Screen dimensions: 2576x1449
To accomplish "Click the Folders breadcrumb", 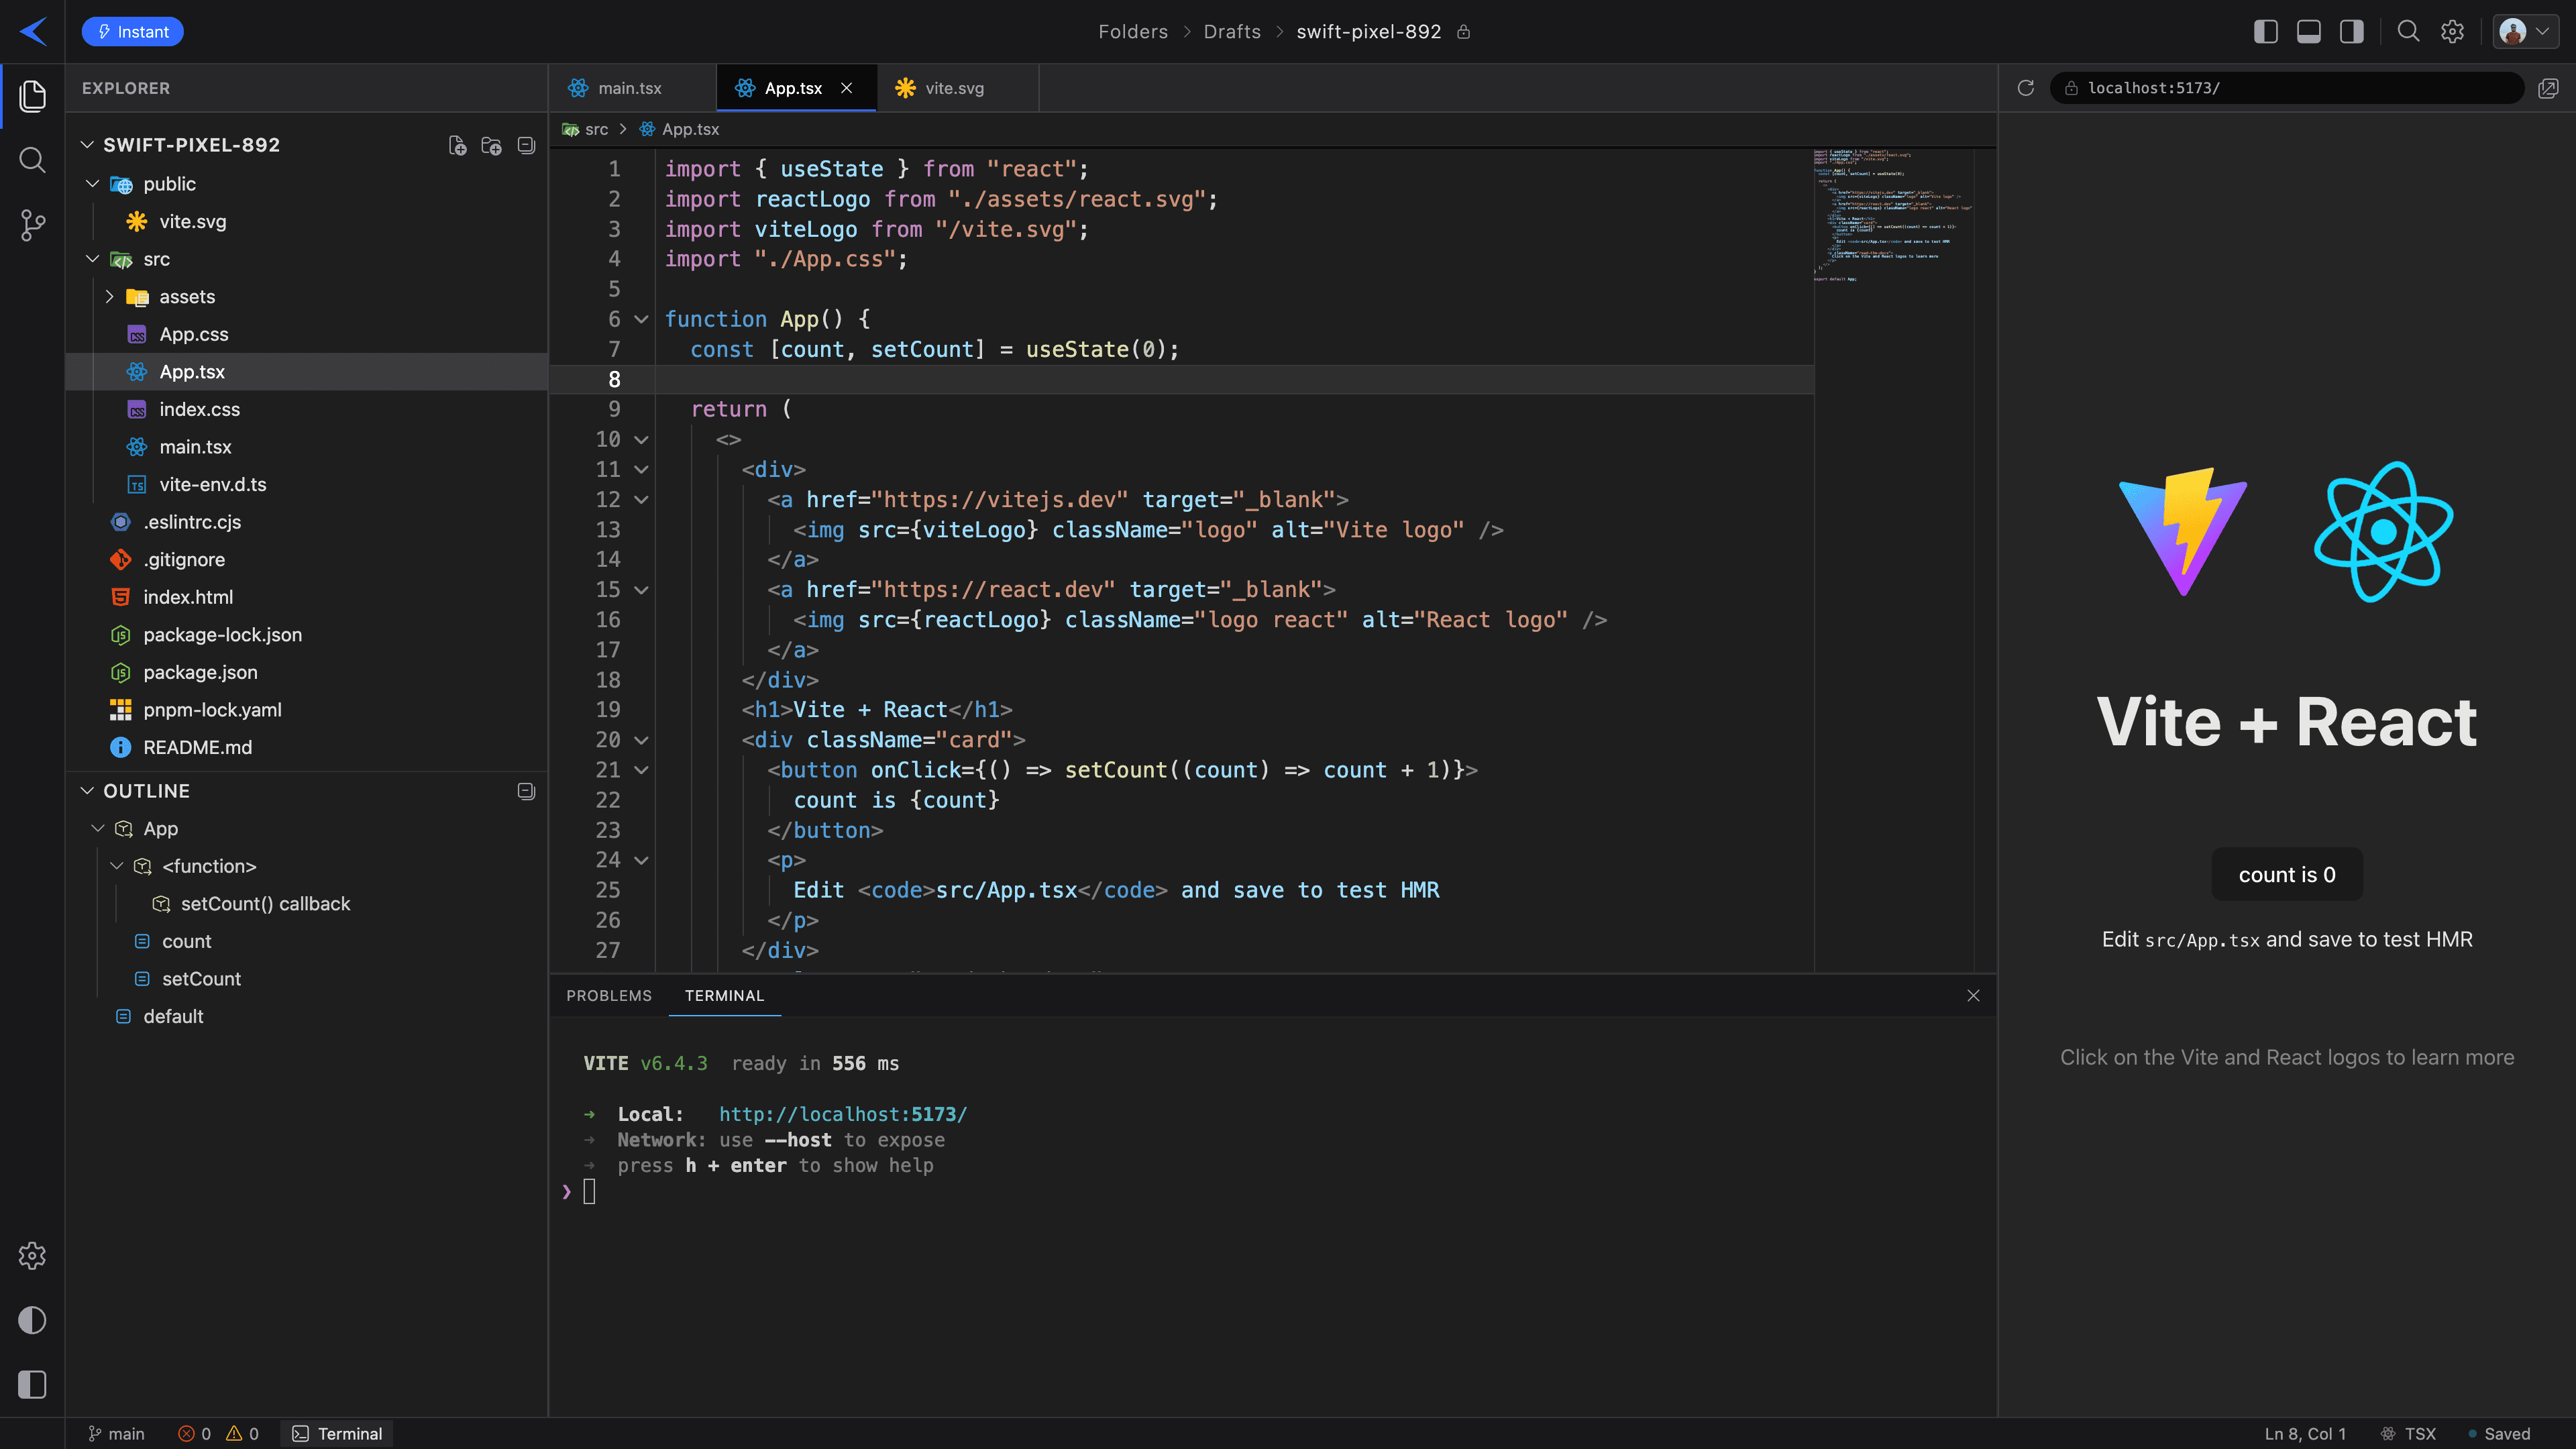I will click(1133, 32).
